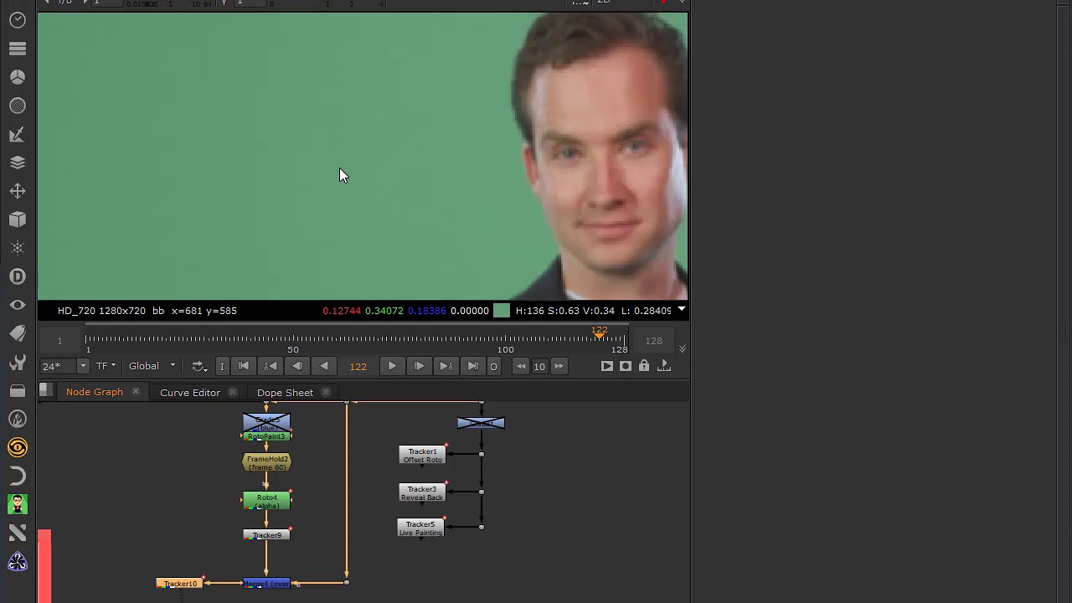Toggle the viewer lock icon
The width and height of the screenshot is (1072, 603).
tap(644, 366)
